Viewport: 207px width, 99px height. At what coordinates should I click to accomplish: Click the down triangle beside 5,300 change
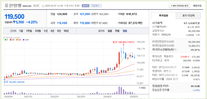14,22
